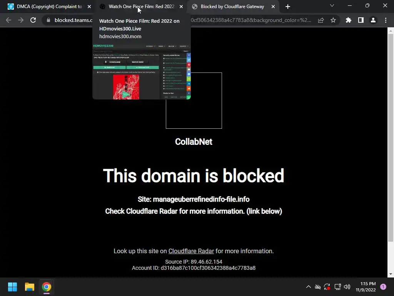
Task: Reload the current page
Action: click(x=33, y=20)
